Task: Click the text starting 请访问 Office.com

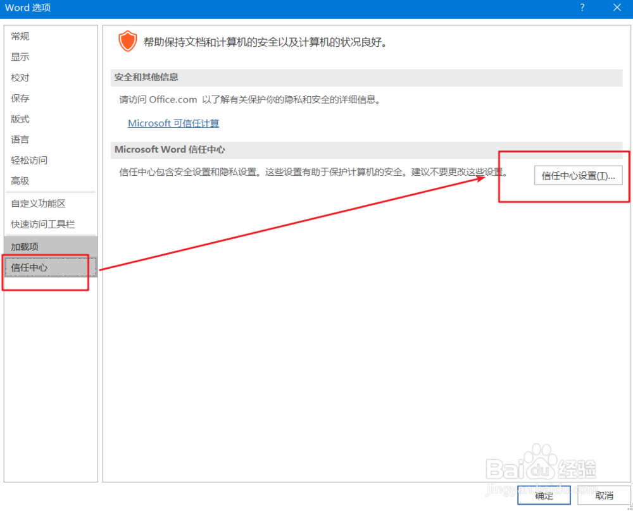Action: point(250,100)
